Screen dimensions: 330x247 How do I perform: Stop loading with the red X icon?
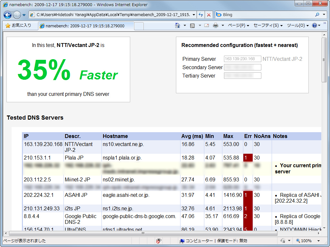coord(209,15)
